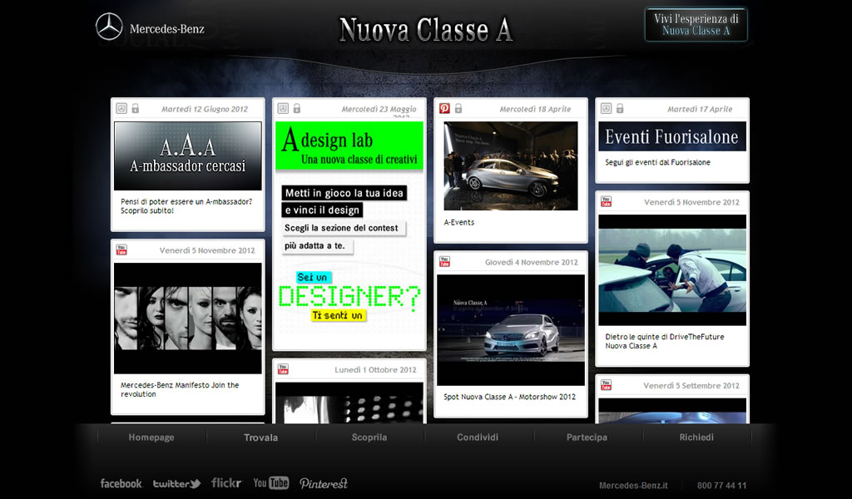The width and height of the screenshot is (852, 499).
Task: Play the Lunedì 1 Ottobre video thumbnail
Action: point(349,403)
